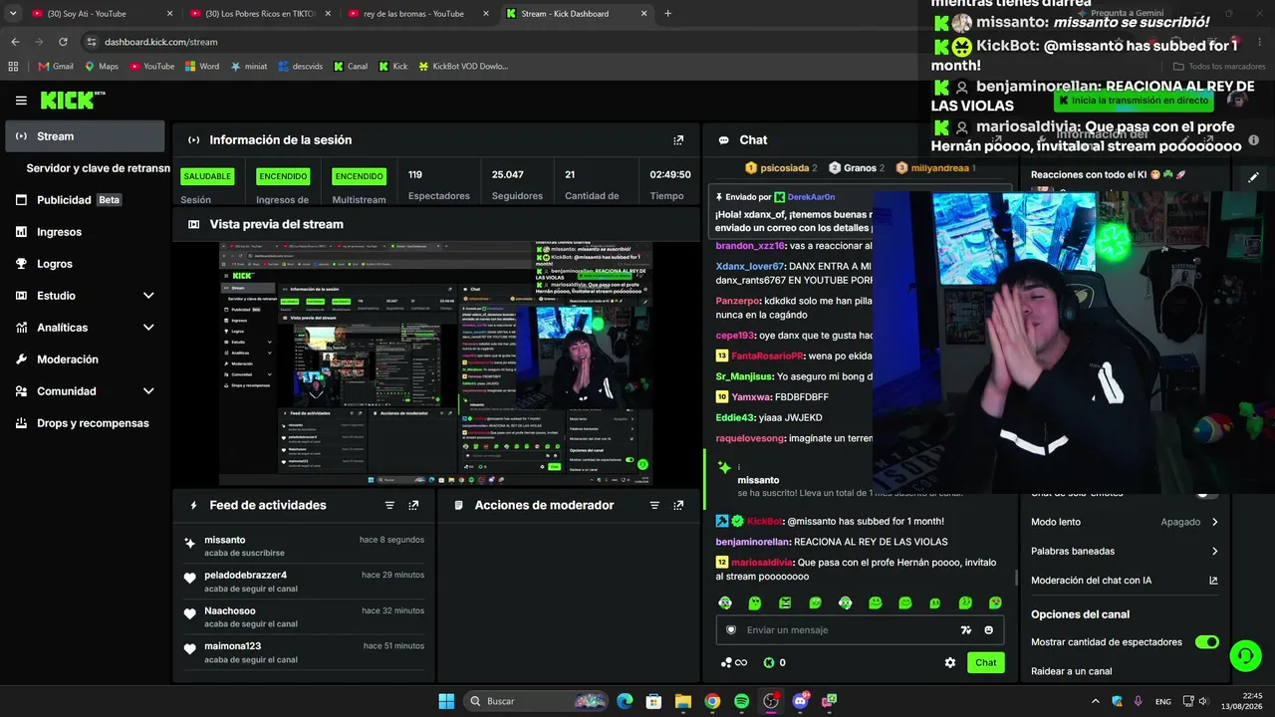Select maimona123 row in activity feed
Viewport: 1275px width, 717px height.
coord(304,652)
